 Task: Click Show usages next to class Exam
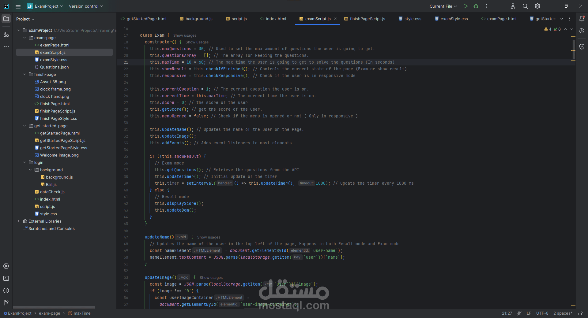click(x=185, y=35)
